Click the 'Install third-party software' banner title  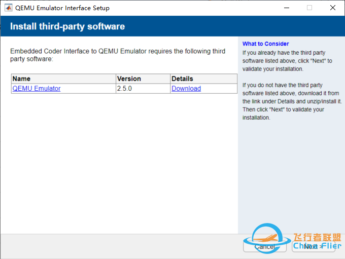[x=67, y=26]
